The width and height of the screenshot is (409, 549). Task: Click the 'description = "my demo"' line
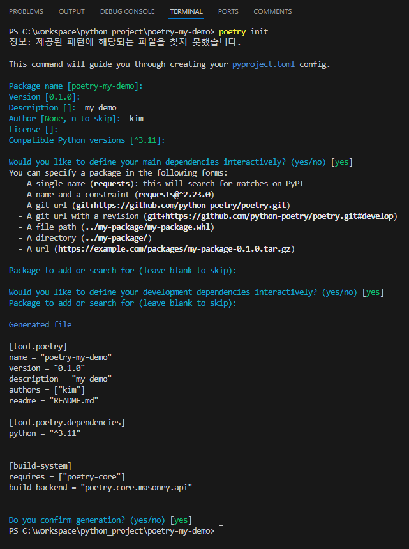tap(60, 379)
